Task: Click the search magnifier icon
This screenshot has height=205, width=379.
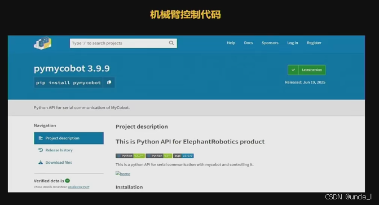Action: point(171,43)
